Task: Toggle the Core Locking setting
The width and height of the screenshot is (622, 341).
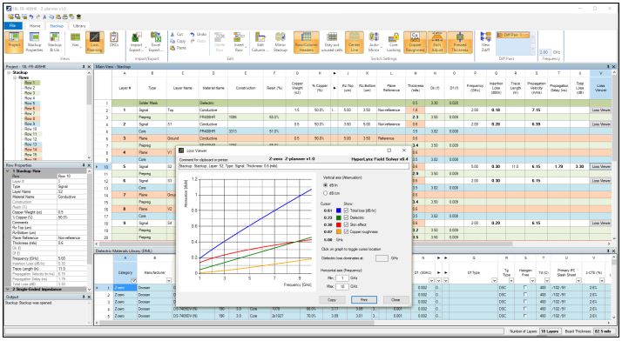Action: [394, 43]
